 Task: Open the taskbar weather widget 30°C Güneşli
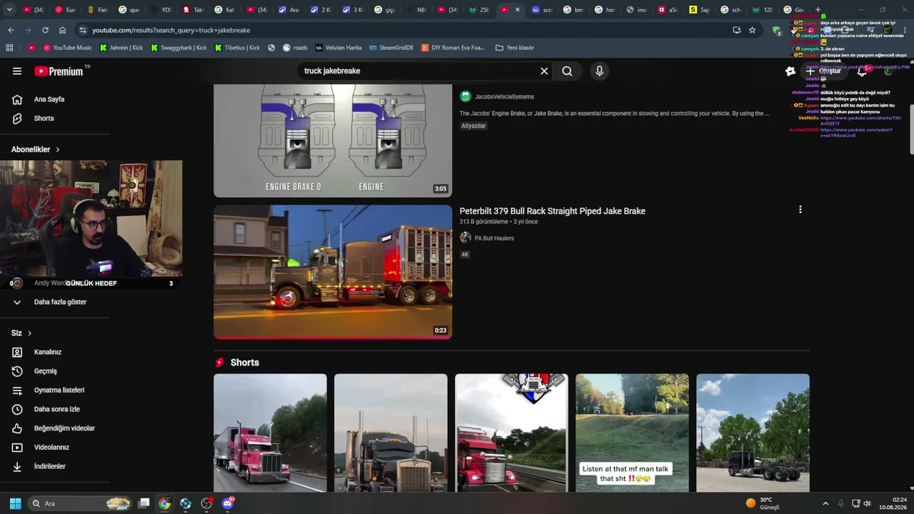pyautogui.click(x=763, y=503)
